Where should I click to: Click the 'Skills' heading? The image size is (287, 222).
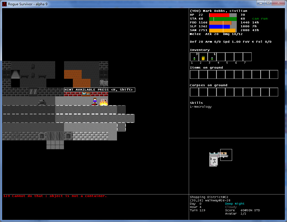196,103
